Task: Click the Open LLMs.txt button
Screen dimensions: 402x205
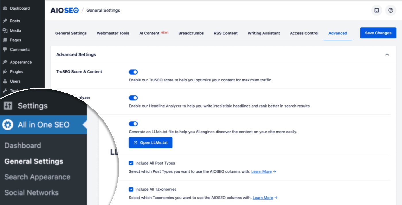Action: [150, 143]
